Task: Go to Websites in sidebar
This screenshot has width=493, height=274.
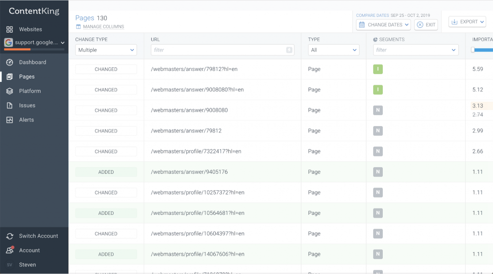Action: [x=30, y=29]
